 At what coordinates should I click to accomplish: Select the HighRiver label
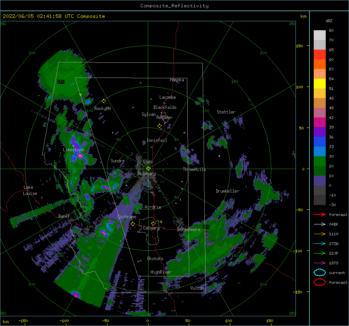(x=161, y=272)
